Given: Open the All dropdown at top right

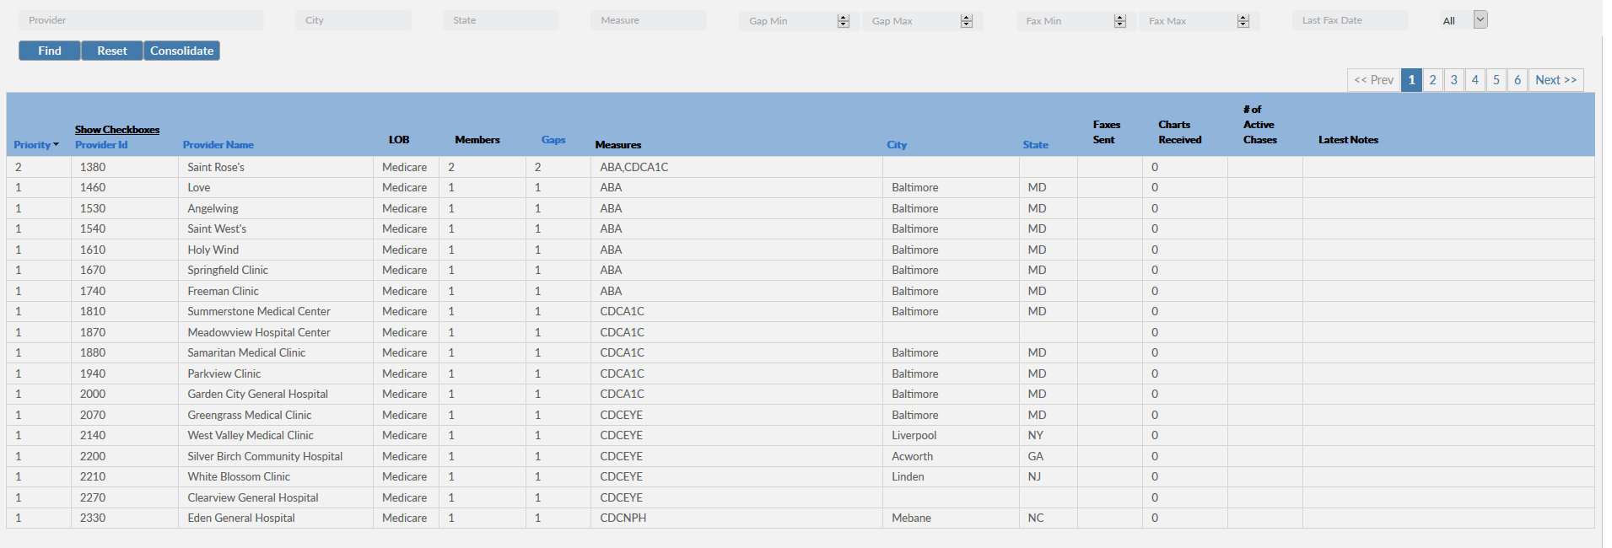Looking at the screenshot, I should pos(1480,20).
